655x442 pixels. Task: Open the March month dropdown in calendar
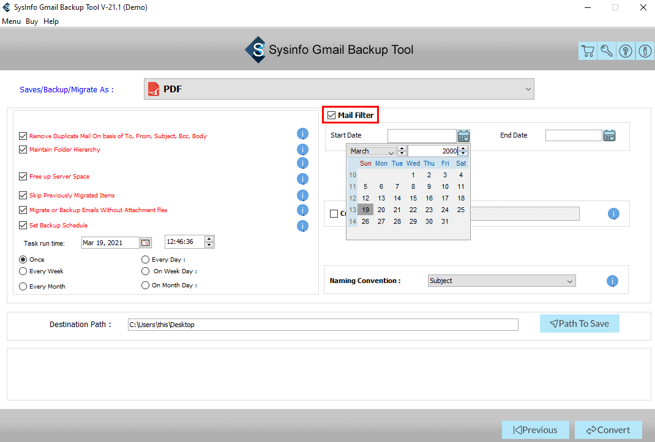[373, 151]
